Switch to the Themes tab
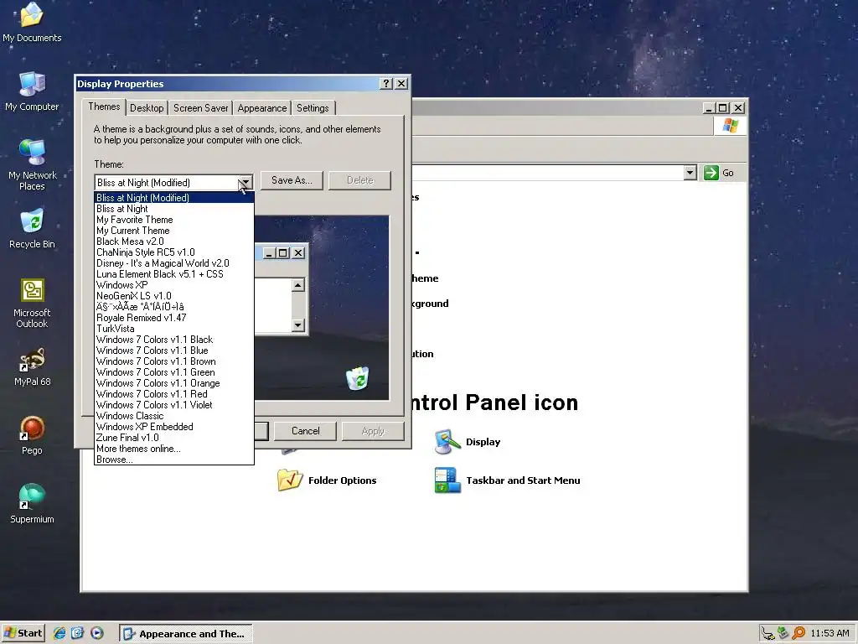 pyautogui.click(x=104, y=106)
